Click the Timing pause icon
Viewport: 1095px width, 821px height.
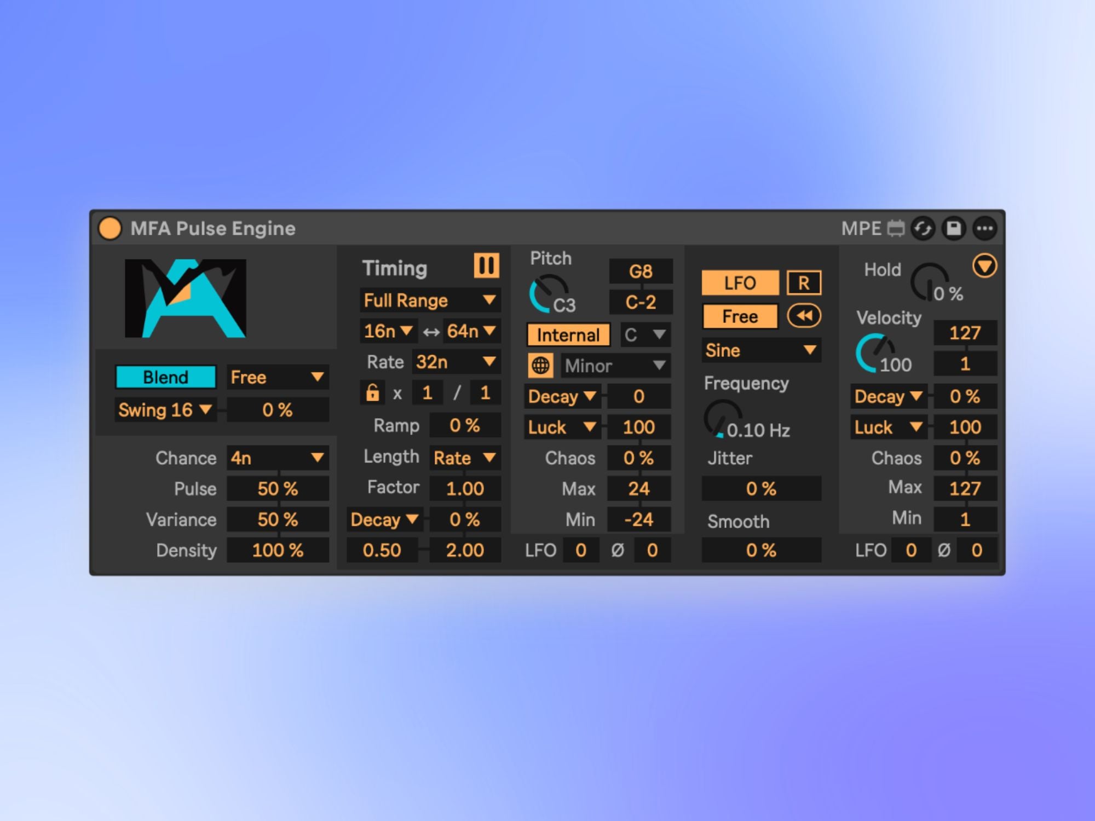coord(486,266)
